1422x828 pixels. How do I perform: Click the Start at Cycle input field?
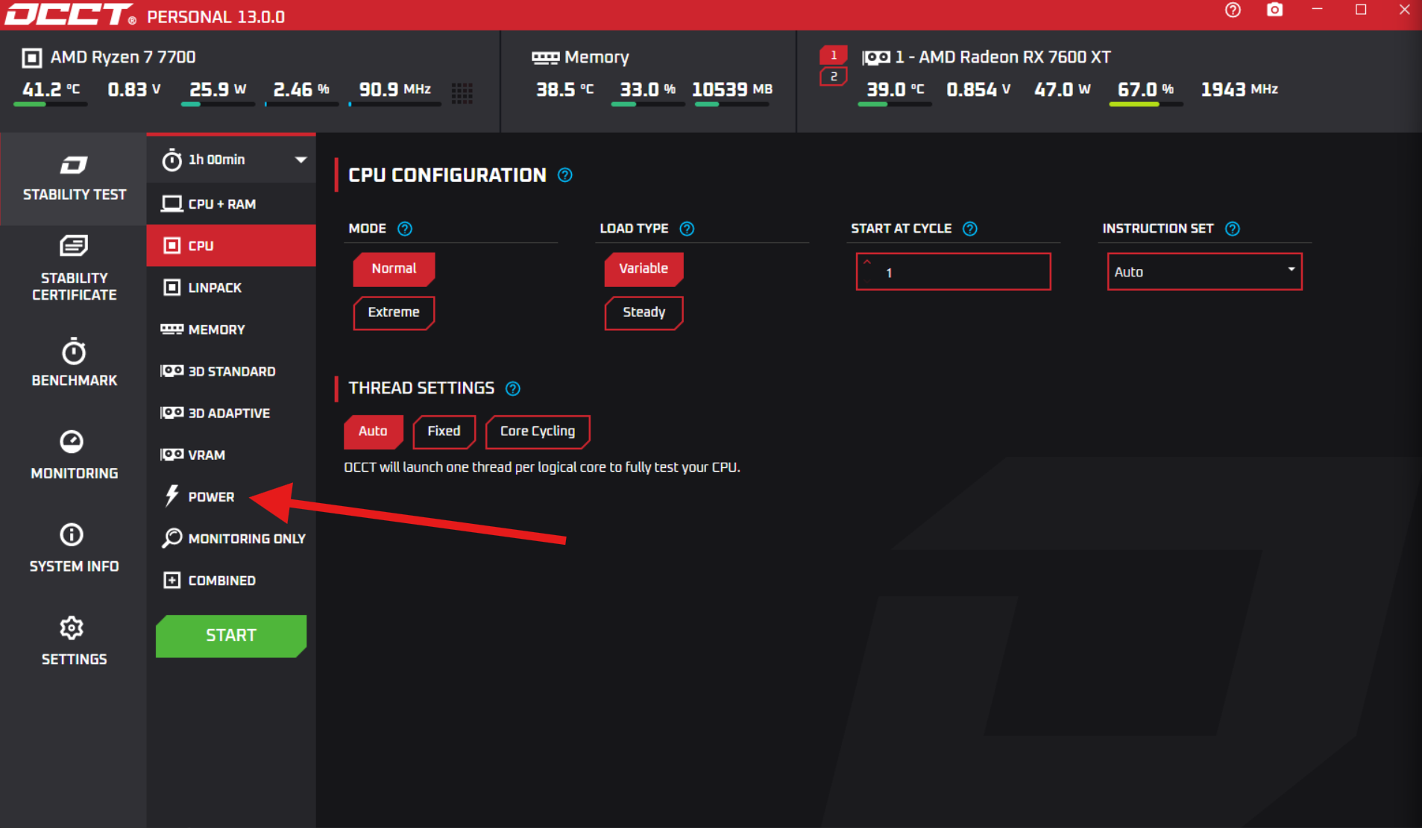click(x=953, y=272)
